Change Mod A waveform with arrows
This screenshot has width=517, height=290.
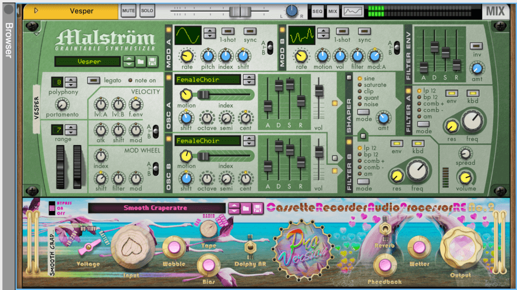(210, 33)
